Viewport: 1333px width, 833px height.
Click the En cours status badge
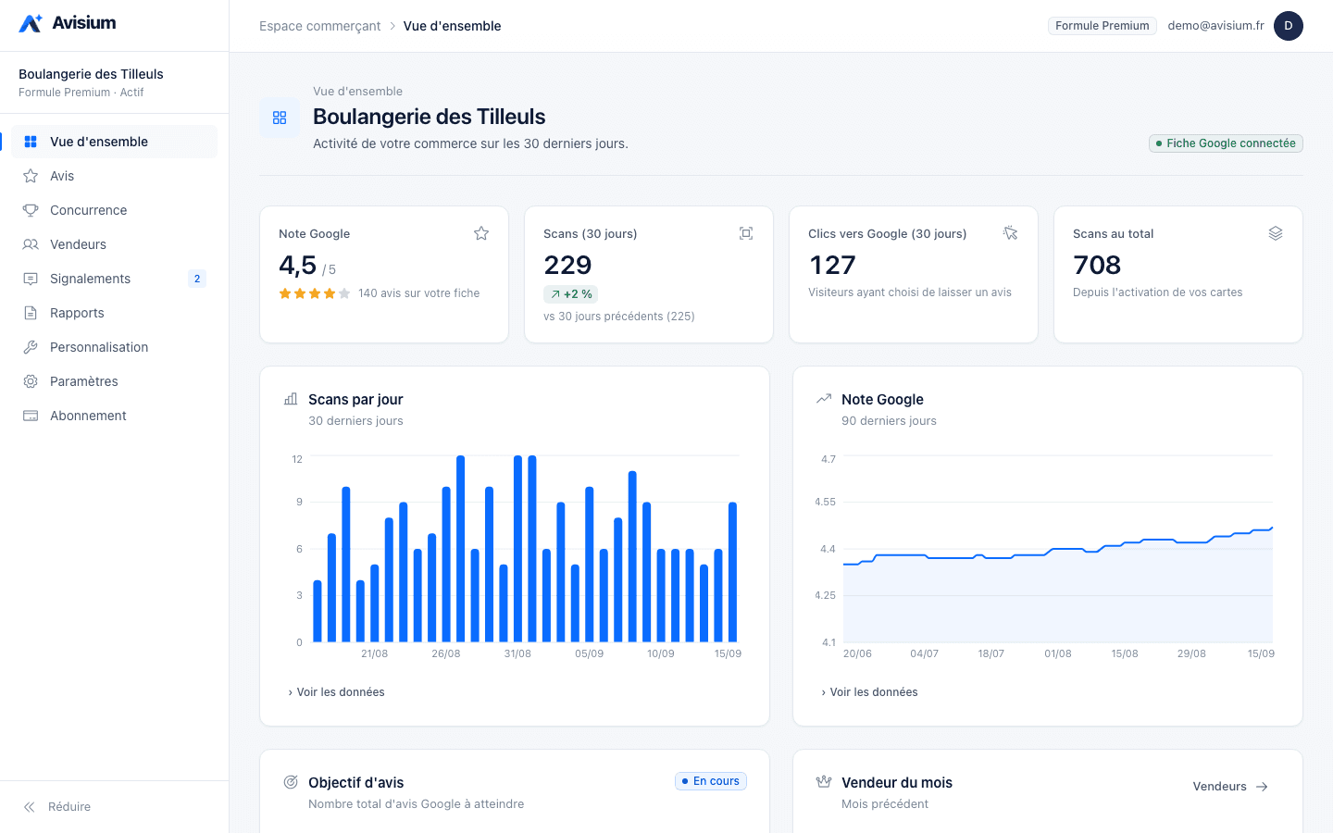[x=711, y=781]
